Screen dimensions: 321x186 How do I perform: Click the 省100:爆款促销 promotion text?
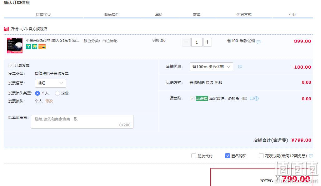click(x=241, y=41)
